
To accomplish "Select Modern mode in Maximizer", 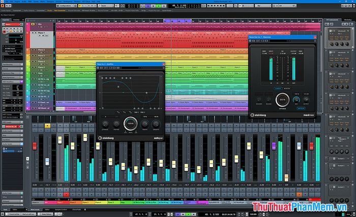I will (x=287, y=89).
